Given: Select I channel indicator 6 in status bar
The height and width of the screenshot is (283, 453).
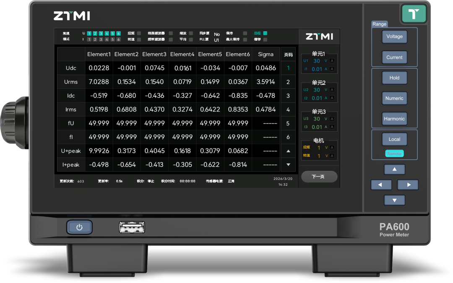Looking at the screenshot, I should (x=118, y=39).
